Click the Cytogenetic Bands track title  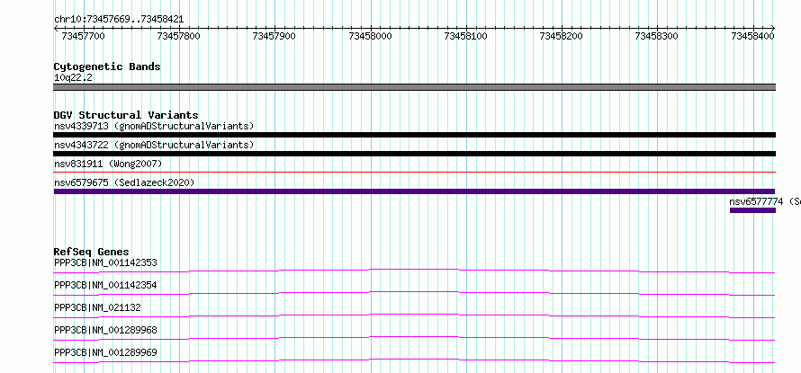point(107,67)
